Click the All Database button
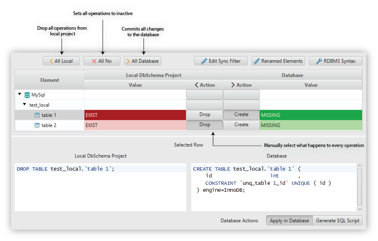378x241 pixels. (x=143, y=61)
